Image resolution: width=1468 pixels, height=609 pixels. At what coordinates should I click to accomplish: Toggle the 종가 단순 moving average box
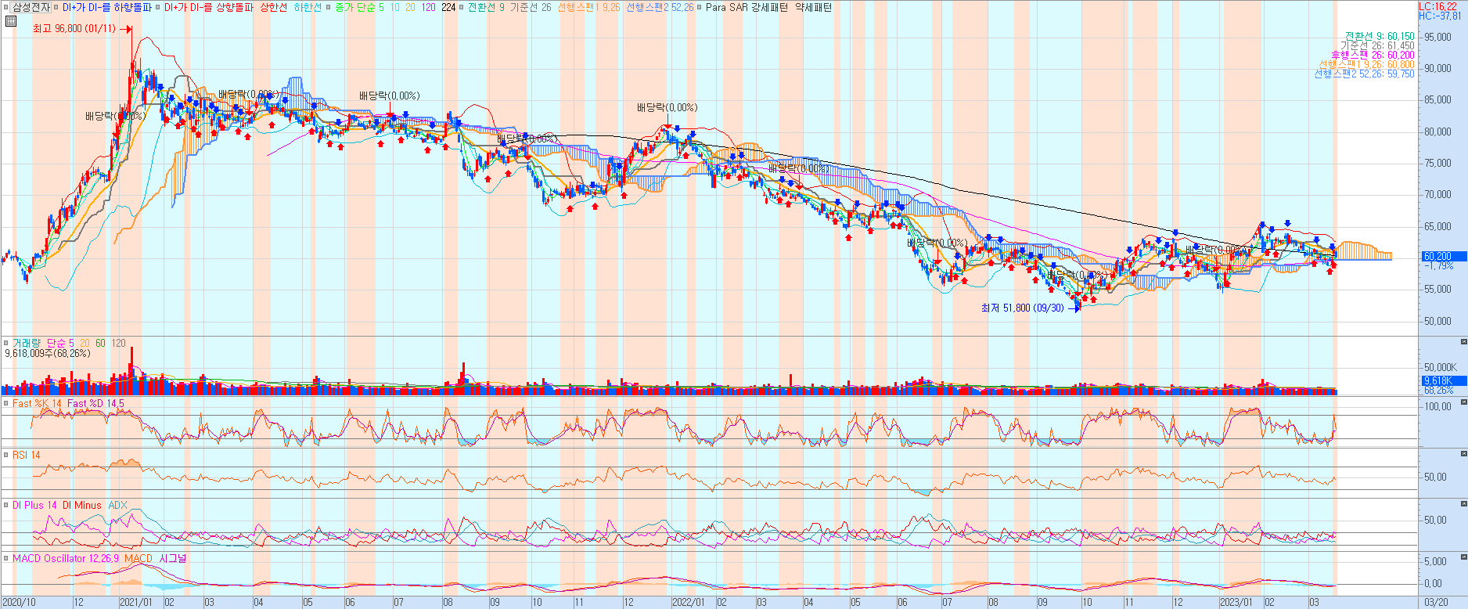[x=329, y=8]
